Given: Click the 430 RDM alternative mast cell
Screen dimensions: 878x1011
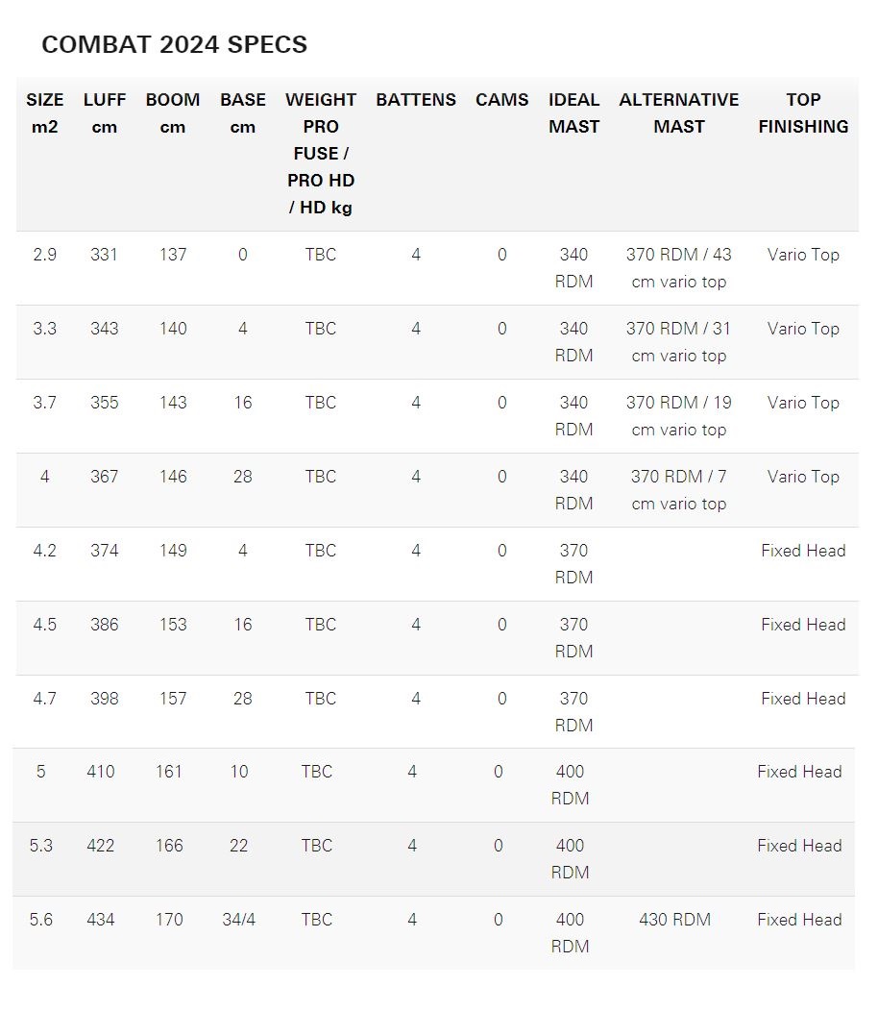Looking at the screenshot, I should (675, 920).
